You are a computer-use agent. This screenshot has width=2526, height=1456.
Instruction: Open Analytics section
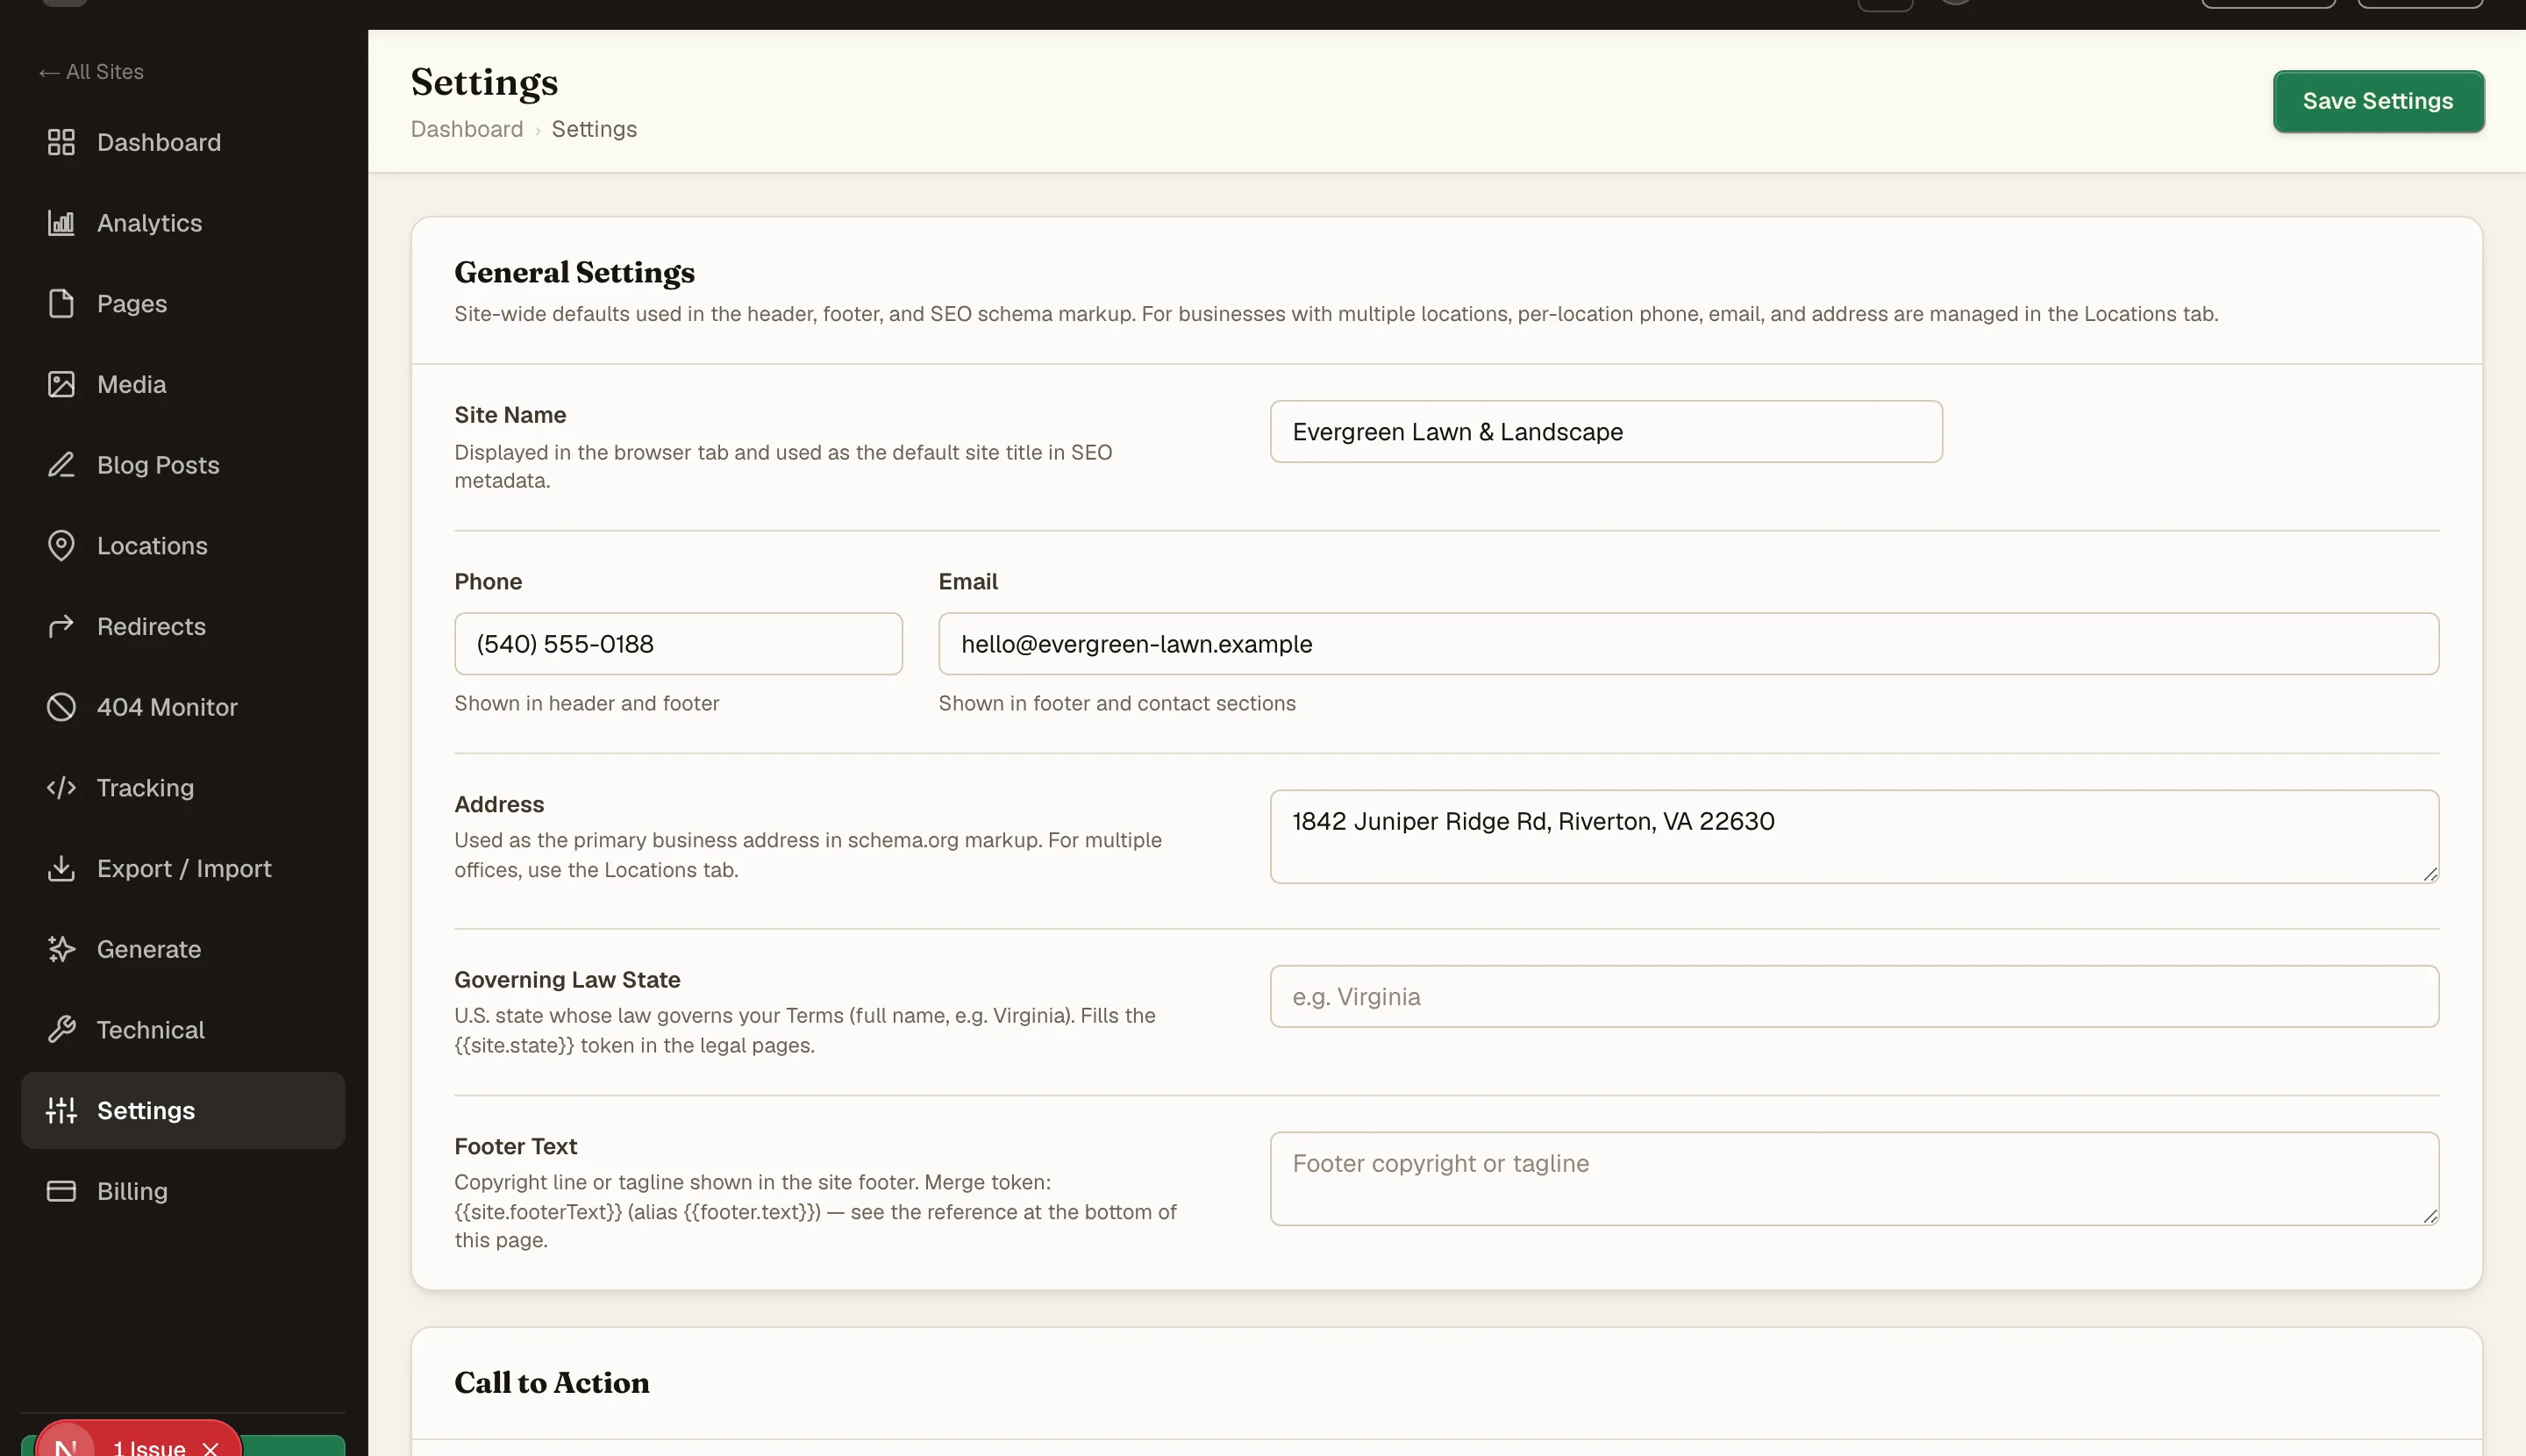[183, 223]
